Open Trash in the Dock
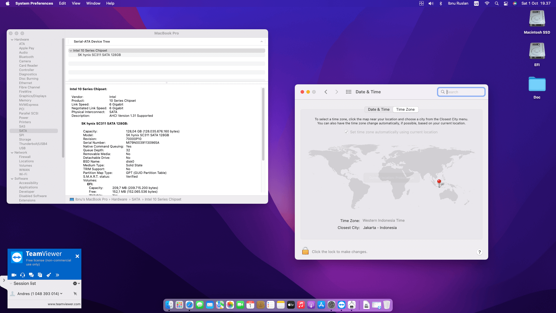 (387, 305)
